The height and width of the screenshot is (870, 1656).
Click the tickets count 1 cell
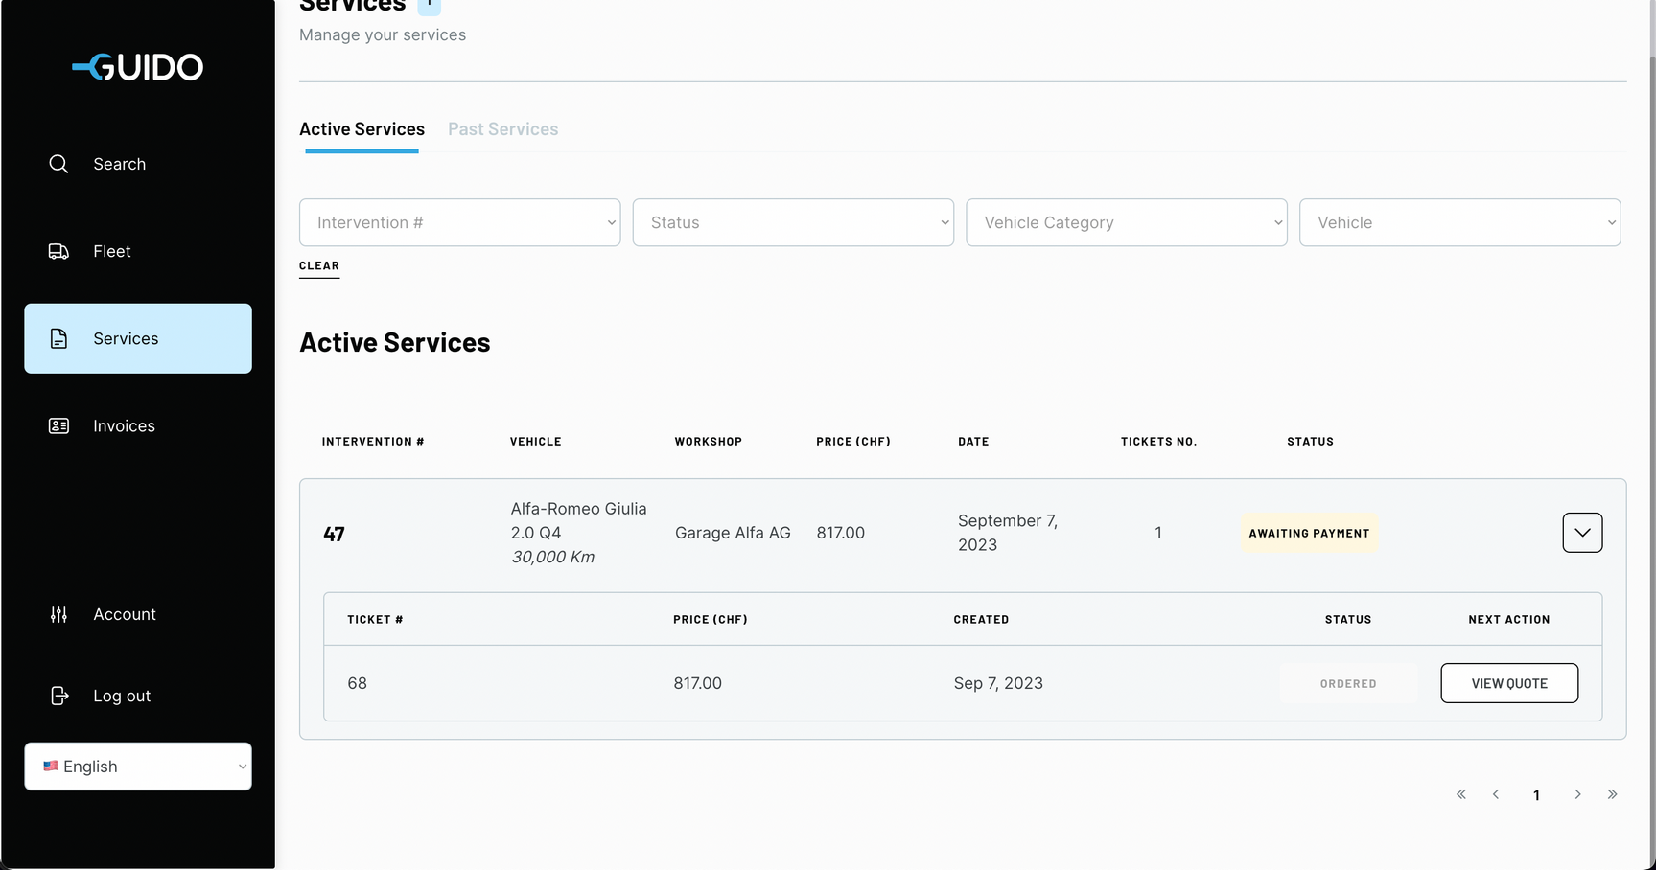[1158, 533]
